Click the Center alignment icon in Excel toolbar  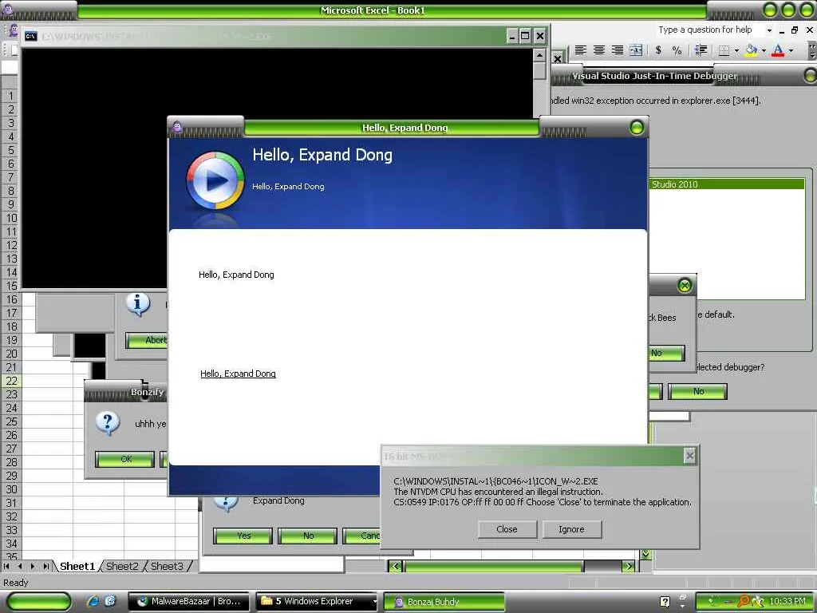(x=599, y=50)
